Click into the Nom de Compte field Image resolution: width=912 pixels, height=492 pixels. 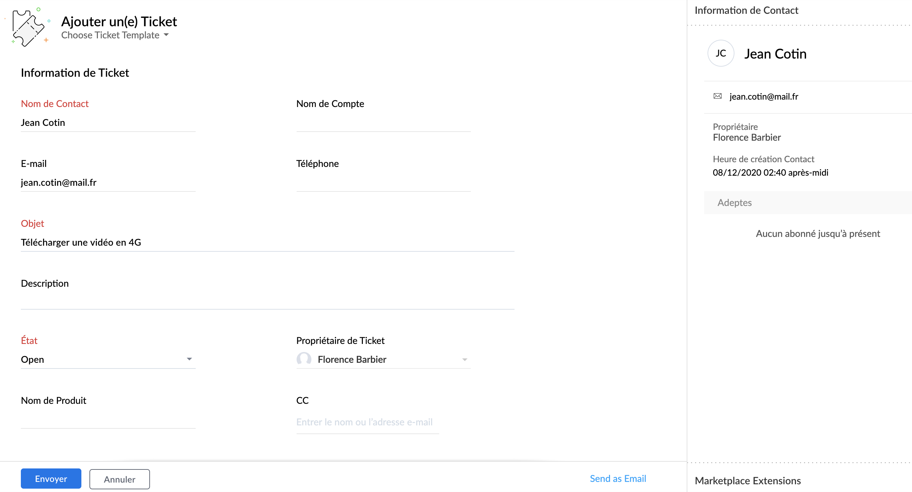click(x=383, y=122)
